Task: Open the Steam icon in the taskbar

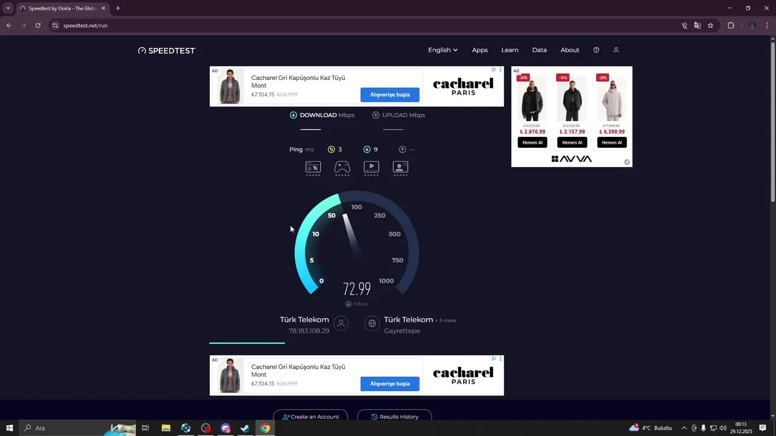Action: click(x=245, y=428)
